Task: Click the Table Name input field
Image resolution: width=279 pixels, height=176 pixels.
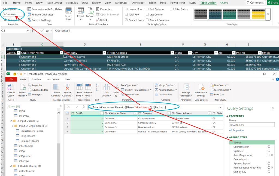Action: point(13,14)
